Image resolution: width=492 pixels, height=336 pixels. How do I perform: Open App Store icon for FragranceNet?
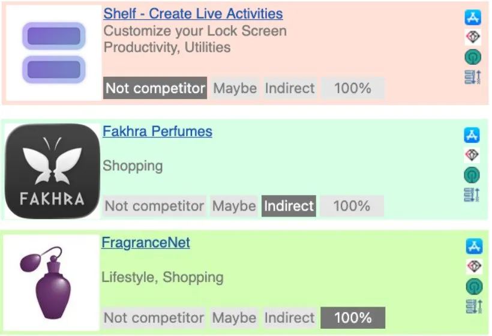(x=474, y=246)
